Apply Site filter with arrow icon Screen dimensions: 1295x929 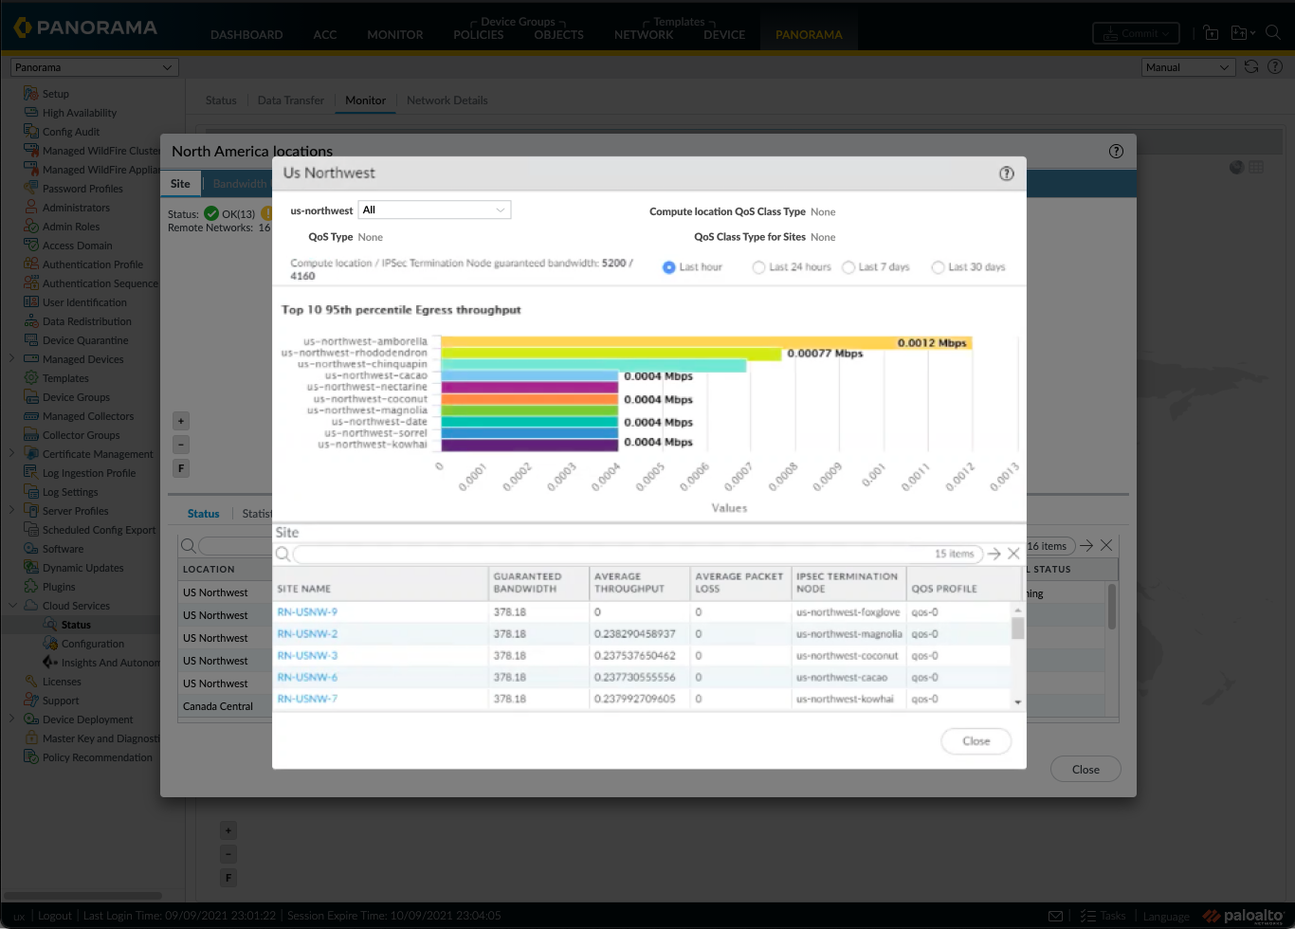click(994, 554)
